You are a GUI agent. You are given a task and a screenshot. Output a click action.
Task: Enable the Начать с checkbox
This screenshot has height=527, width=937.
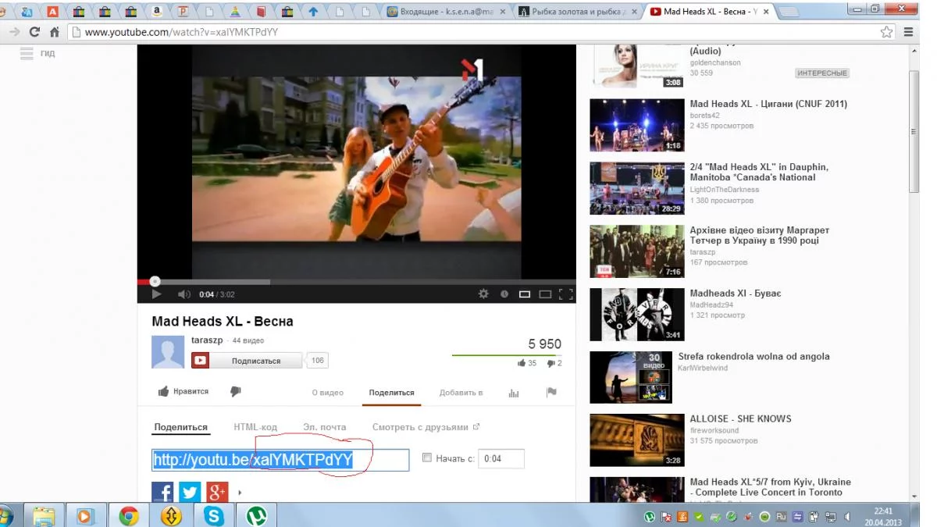(x=426, y=458)
